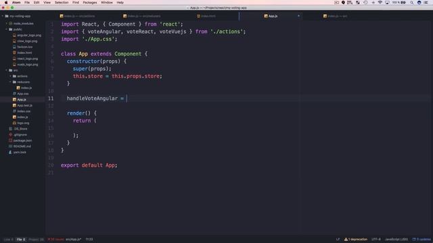Open the Time Machine clock icon

coord(365,3)
